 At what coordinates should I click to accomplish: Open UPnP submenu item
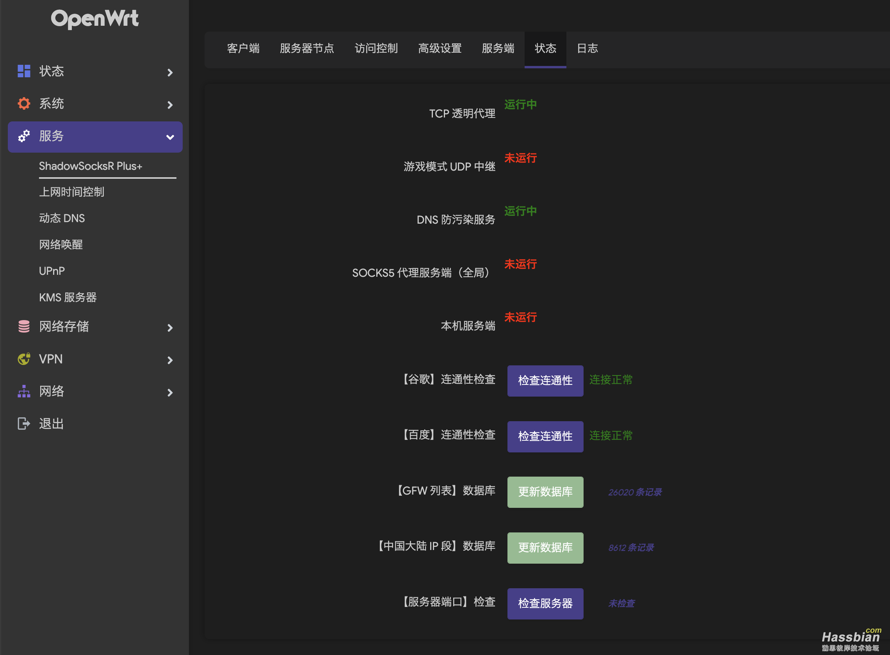(x=52, y=271)
